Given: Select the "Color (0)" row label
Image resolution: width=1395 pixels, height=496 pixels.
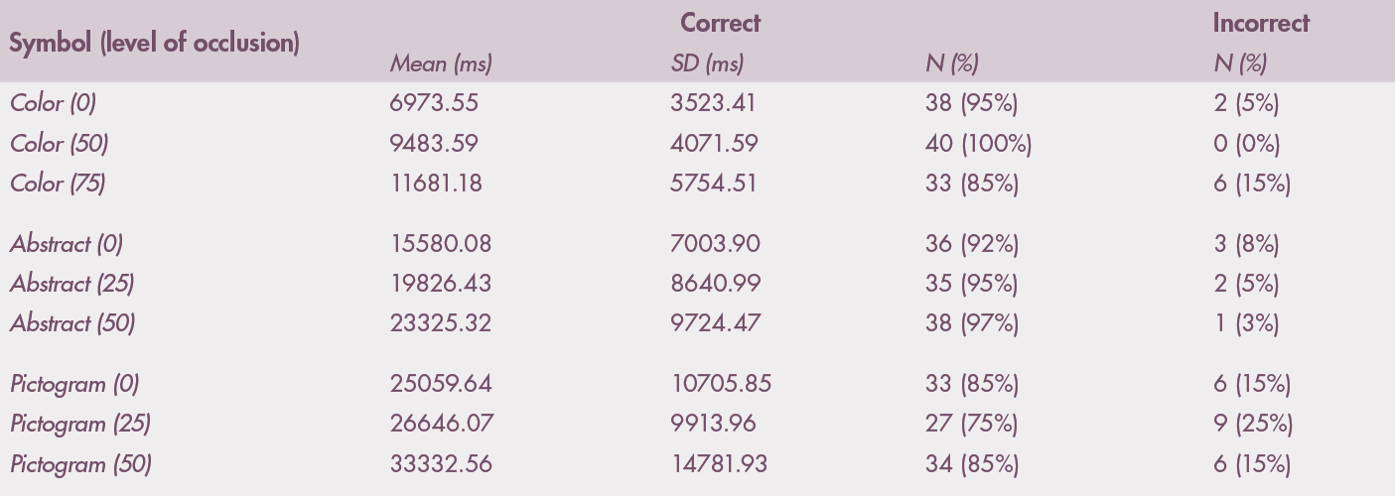Looking at the screenshot, I should coord(54,103).
